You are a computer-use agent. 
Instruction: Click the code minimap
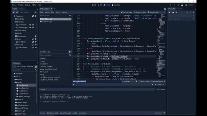coord(161,46)
